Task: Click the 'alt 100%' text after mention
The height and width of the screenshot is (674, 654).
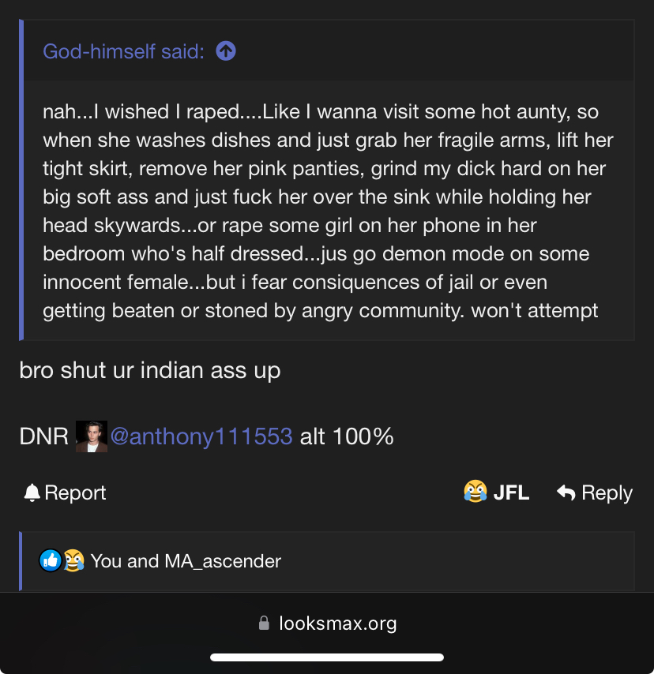Action: pos(347,436)
